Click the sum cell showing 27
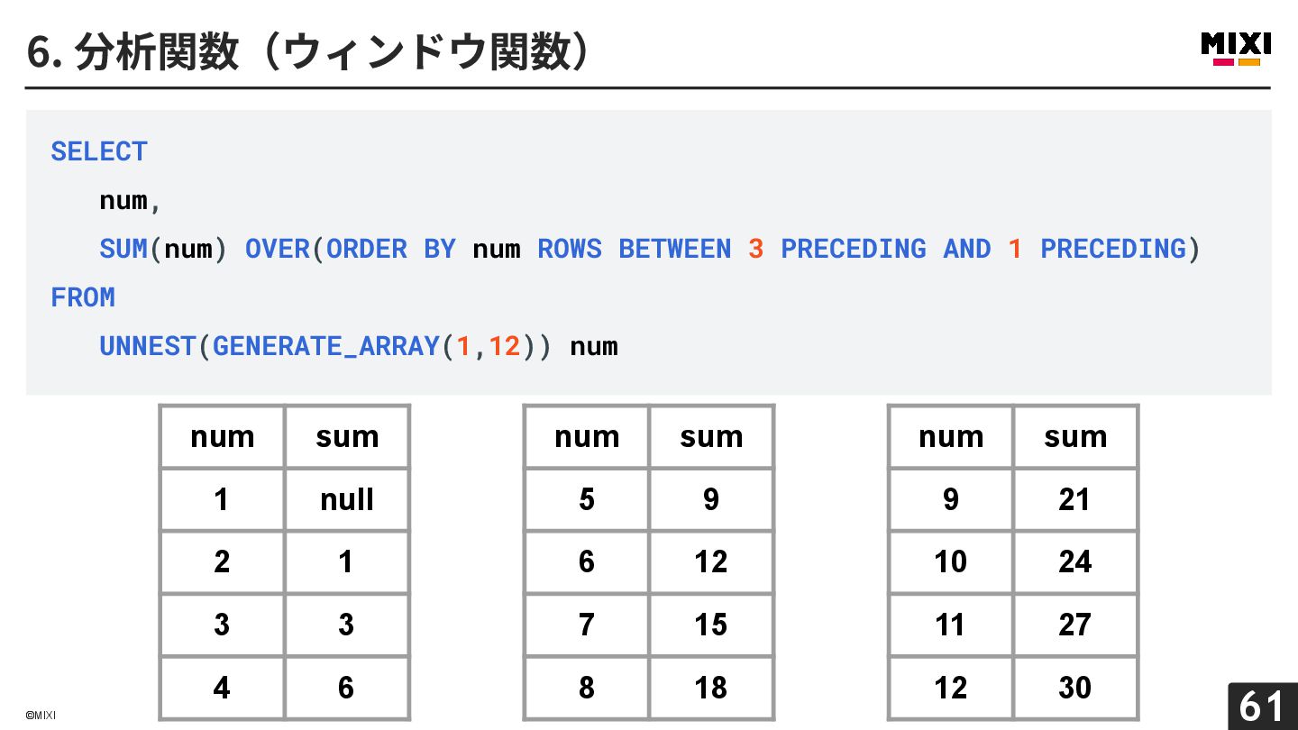The height and width of the screenshot is (730, 1298). tap(1075, 625)
